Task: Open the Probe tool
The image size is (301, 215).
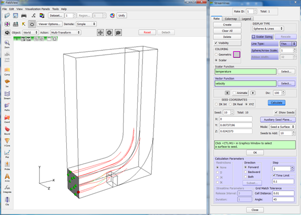Action: tap(8, 165)
